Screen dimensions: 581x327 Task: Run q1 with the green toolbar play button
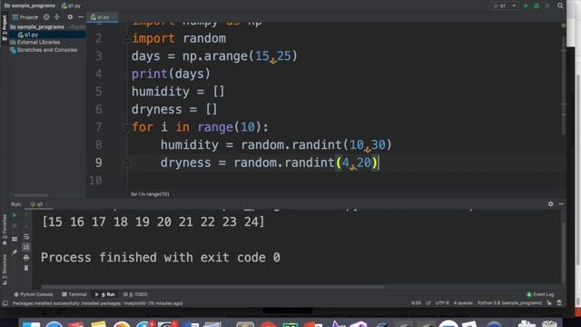point(526,6)
